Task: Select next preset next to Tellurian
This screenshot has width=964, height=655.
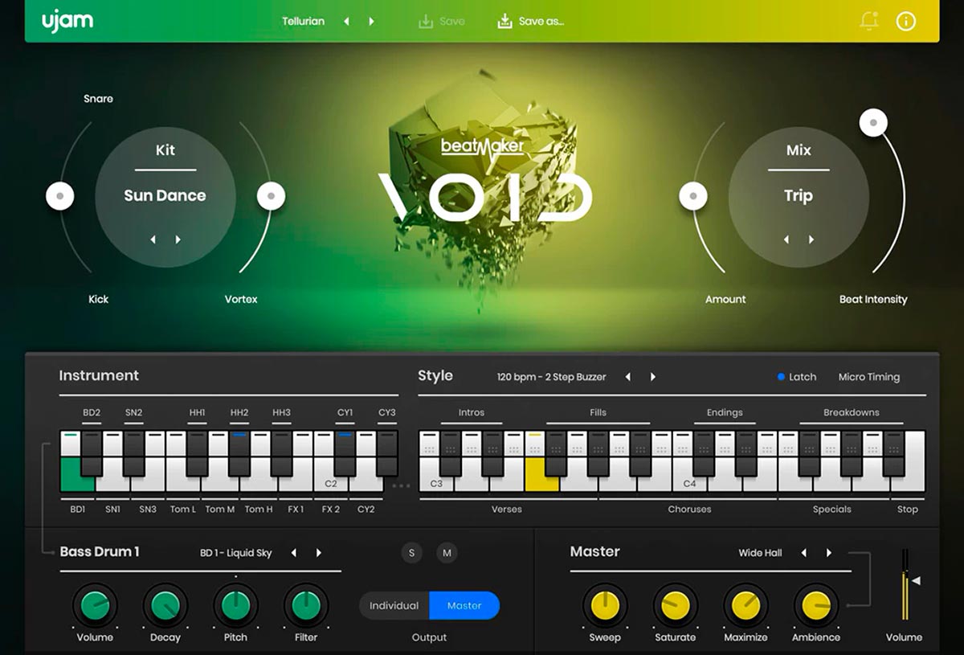Action: 371,22
